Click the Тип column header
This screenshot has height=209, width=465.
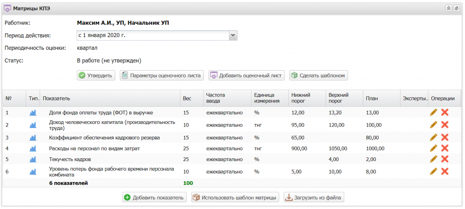[33, 99]
